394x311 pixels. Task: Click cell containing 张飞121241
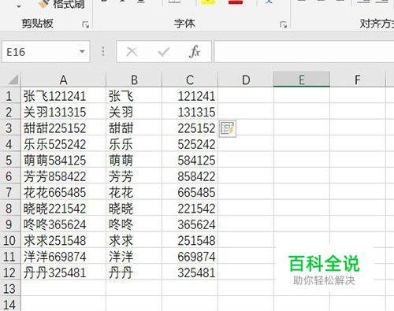pos(63,96)
